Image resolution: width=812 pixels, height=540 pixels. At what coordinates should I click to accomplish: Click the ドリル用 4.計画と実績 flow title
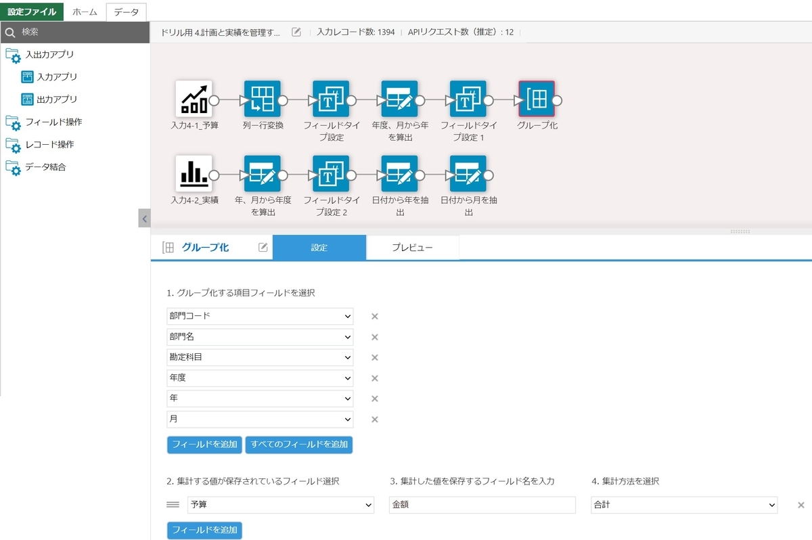[221, 32]
